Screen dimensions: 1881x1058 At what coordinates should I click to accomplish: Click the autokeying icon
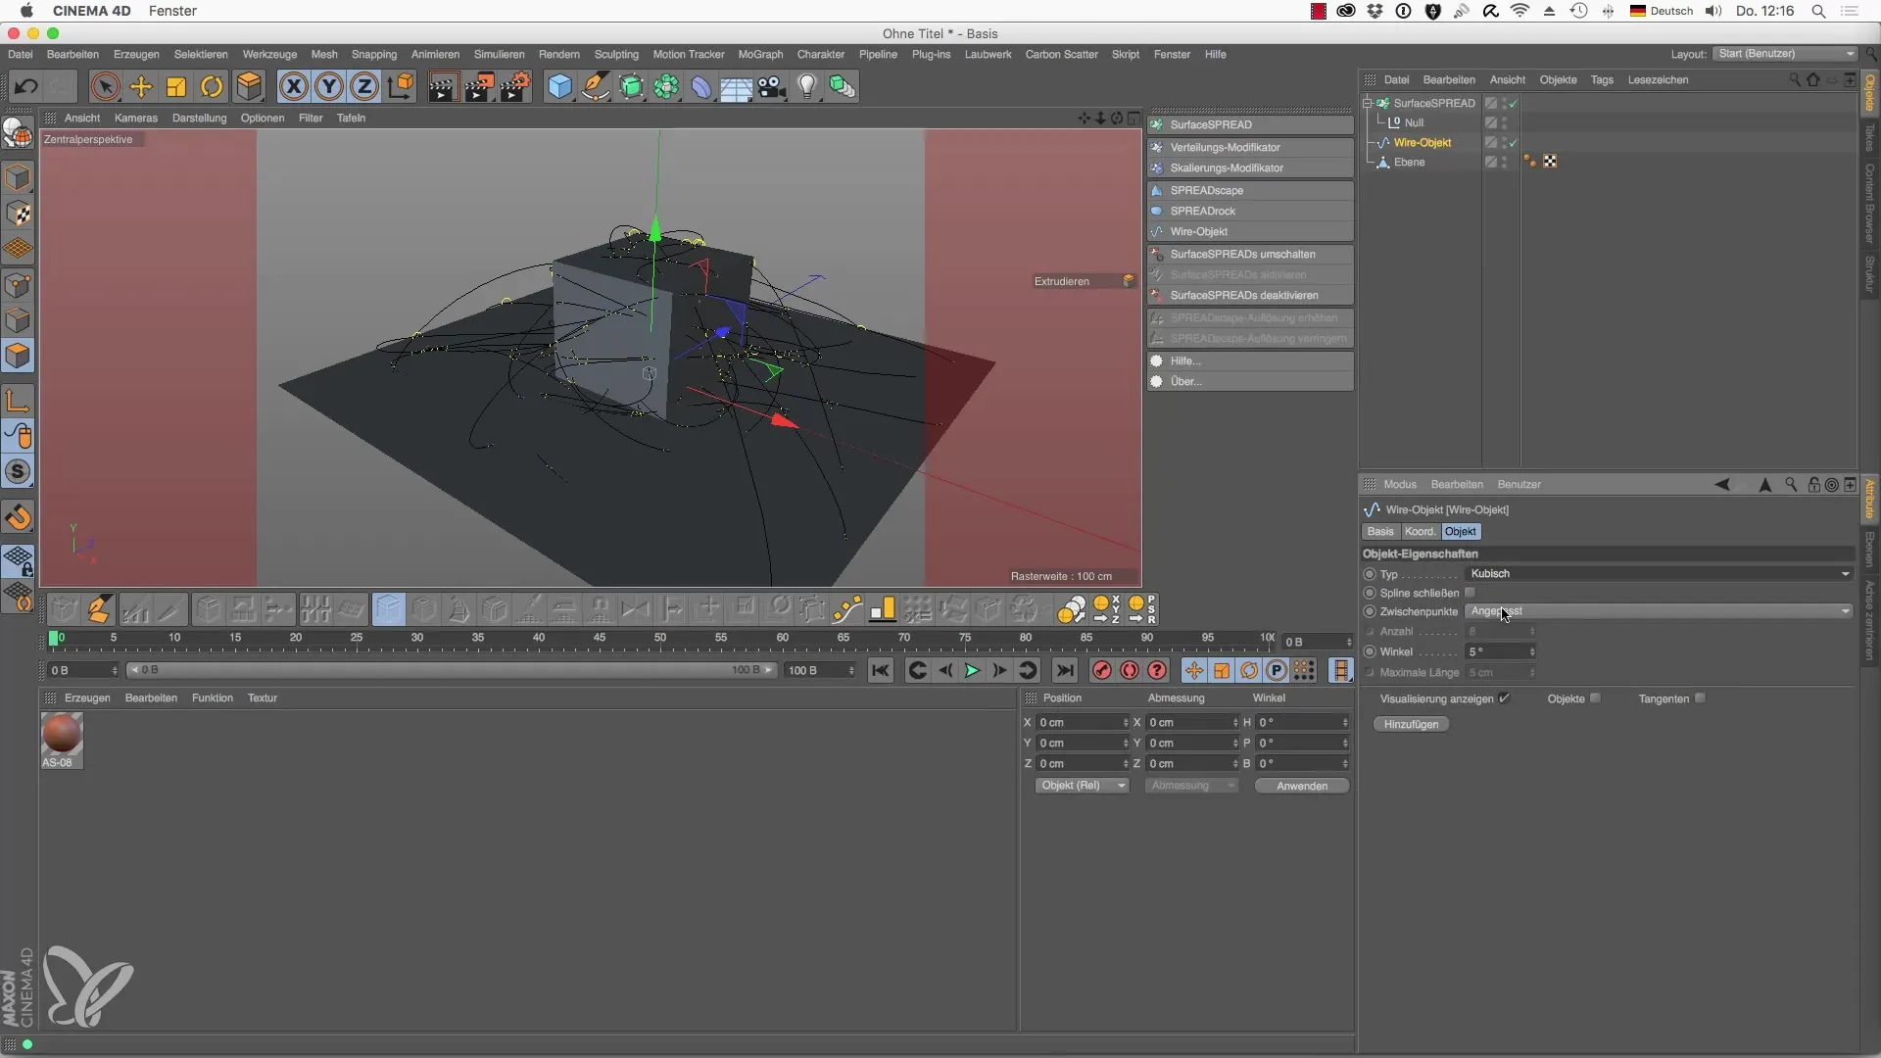1130,670
